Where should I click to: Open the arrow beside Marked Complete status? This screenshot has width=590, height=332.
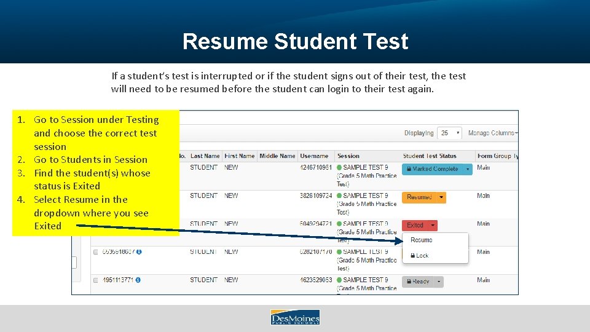coord(468,169)
